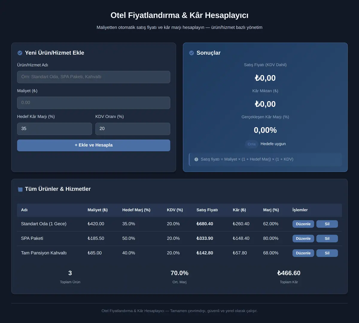Click the Adı column header

(x=24, y=210)
